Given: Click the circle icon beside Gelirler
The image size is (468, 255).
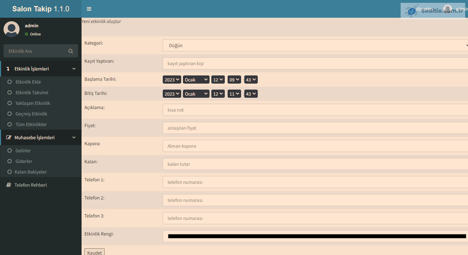Looking at the screenshot, I should pyautogui.click(x=10, y=151).
